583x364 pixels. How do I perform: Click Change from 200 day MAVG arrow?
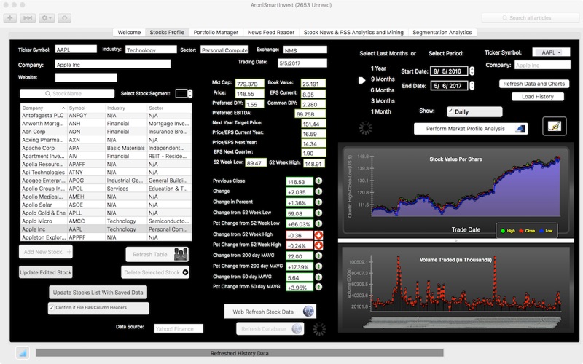318,256
